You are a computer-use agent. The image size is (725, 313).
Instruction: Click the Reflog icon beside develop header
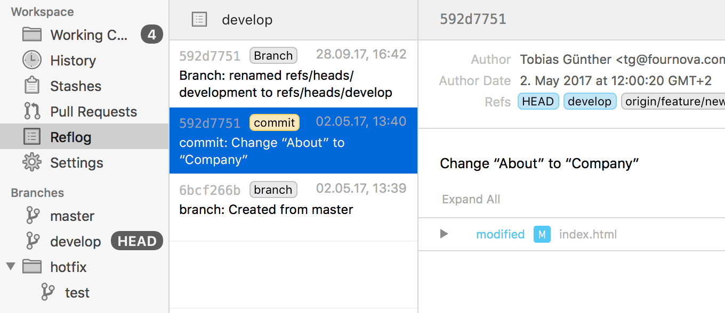tap(199, 20)
